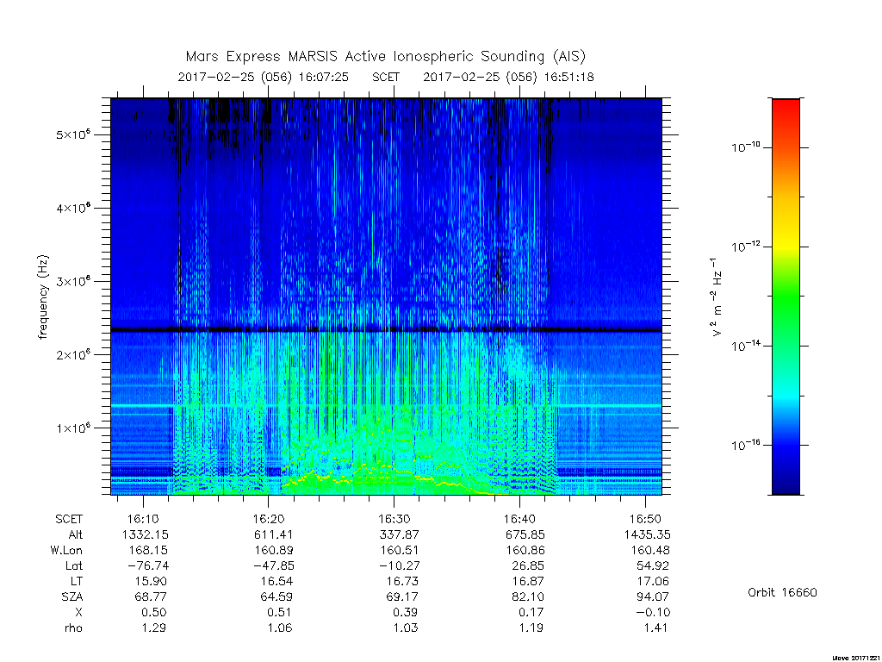Click the end time 2017-02-25 16:51:18
Viewport: 882px width, 662px height.
coord(508,77)
